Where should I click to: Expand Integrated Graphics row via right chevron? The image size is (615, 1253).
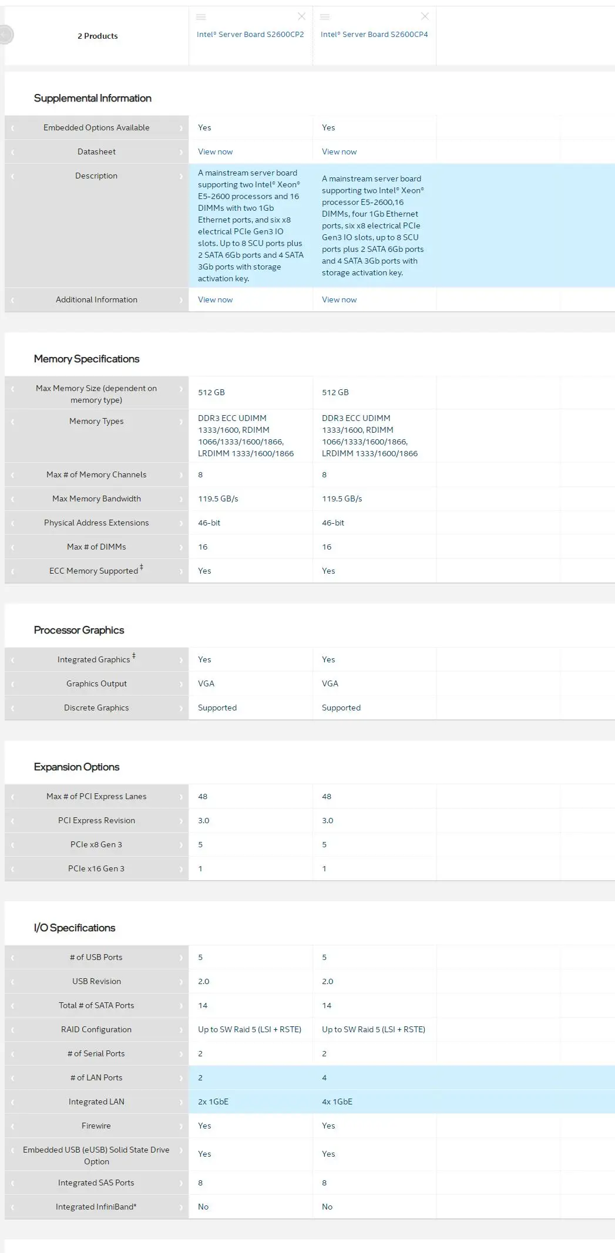[181, 660]
